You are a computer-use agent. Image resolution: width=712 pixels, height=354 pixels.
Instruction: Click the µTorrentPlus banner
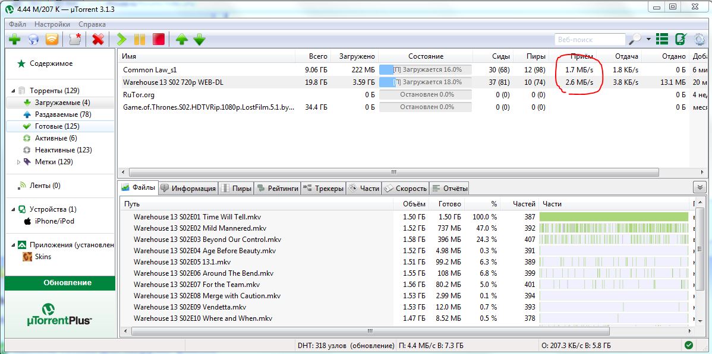point(60,314)
